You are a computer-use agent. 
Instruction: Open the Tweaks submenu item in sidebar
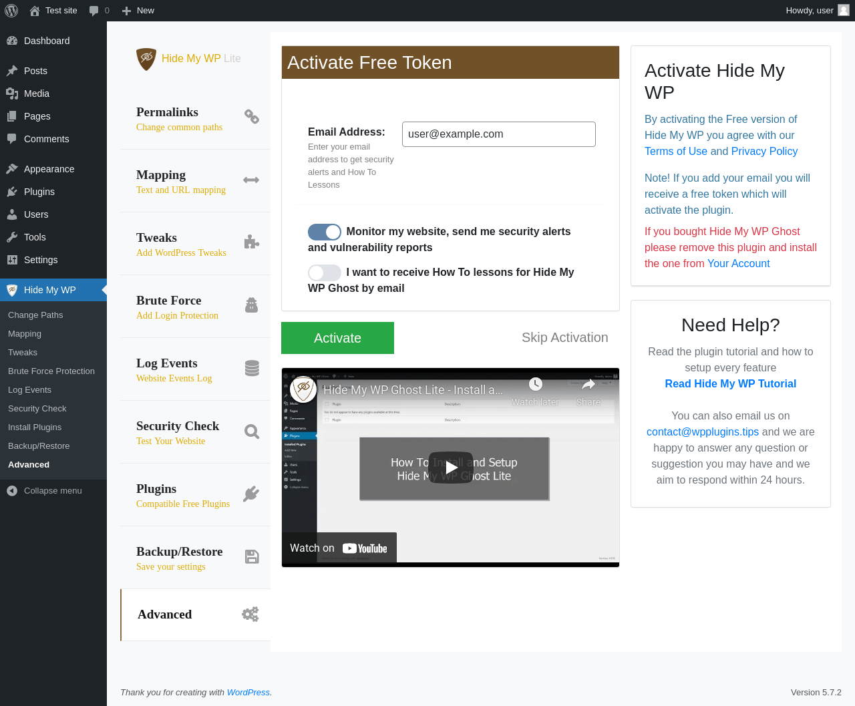[23, 353]
